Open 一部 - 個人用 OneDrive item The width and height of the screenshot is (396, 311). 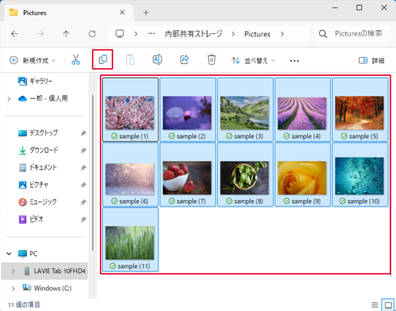coord(43,98)
